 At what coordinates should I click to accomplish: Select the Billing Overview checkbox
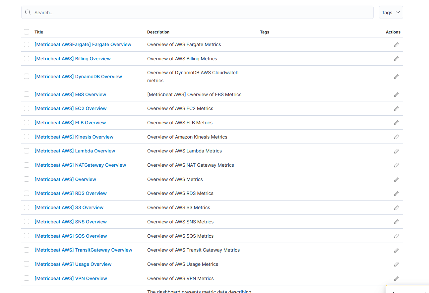[27, 59]
